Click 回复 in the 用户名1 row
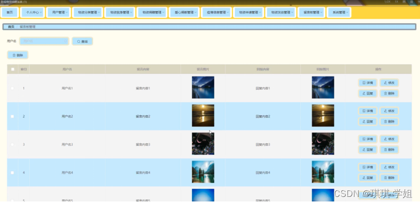The width and height of the screenshot is (420, 203). coord(368,93)
